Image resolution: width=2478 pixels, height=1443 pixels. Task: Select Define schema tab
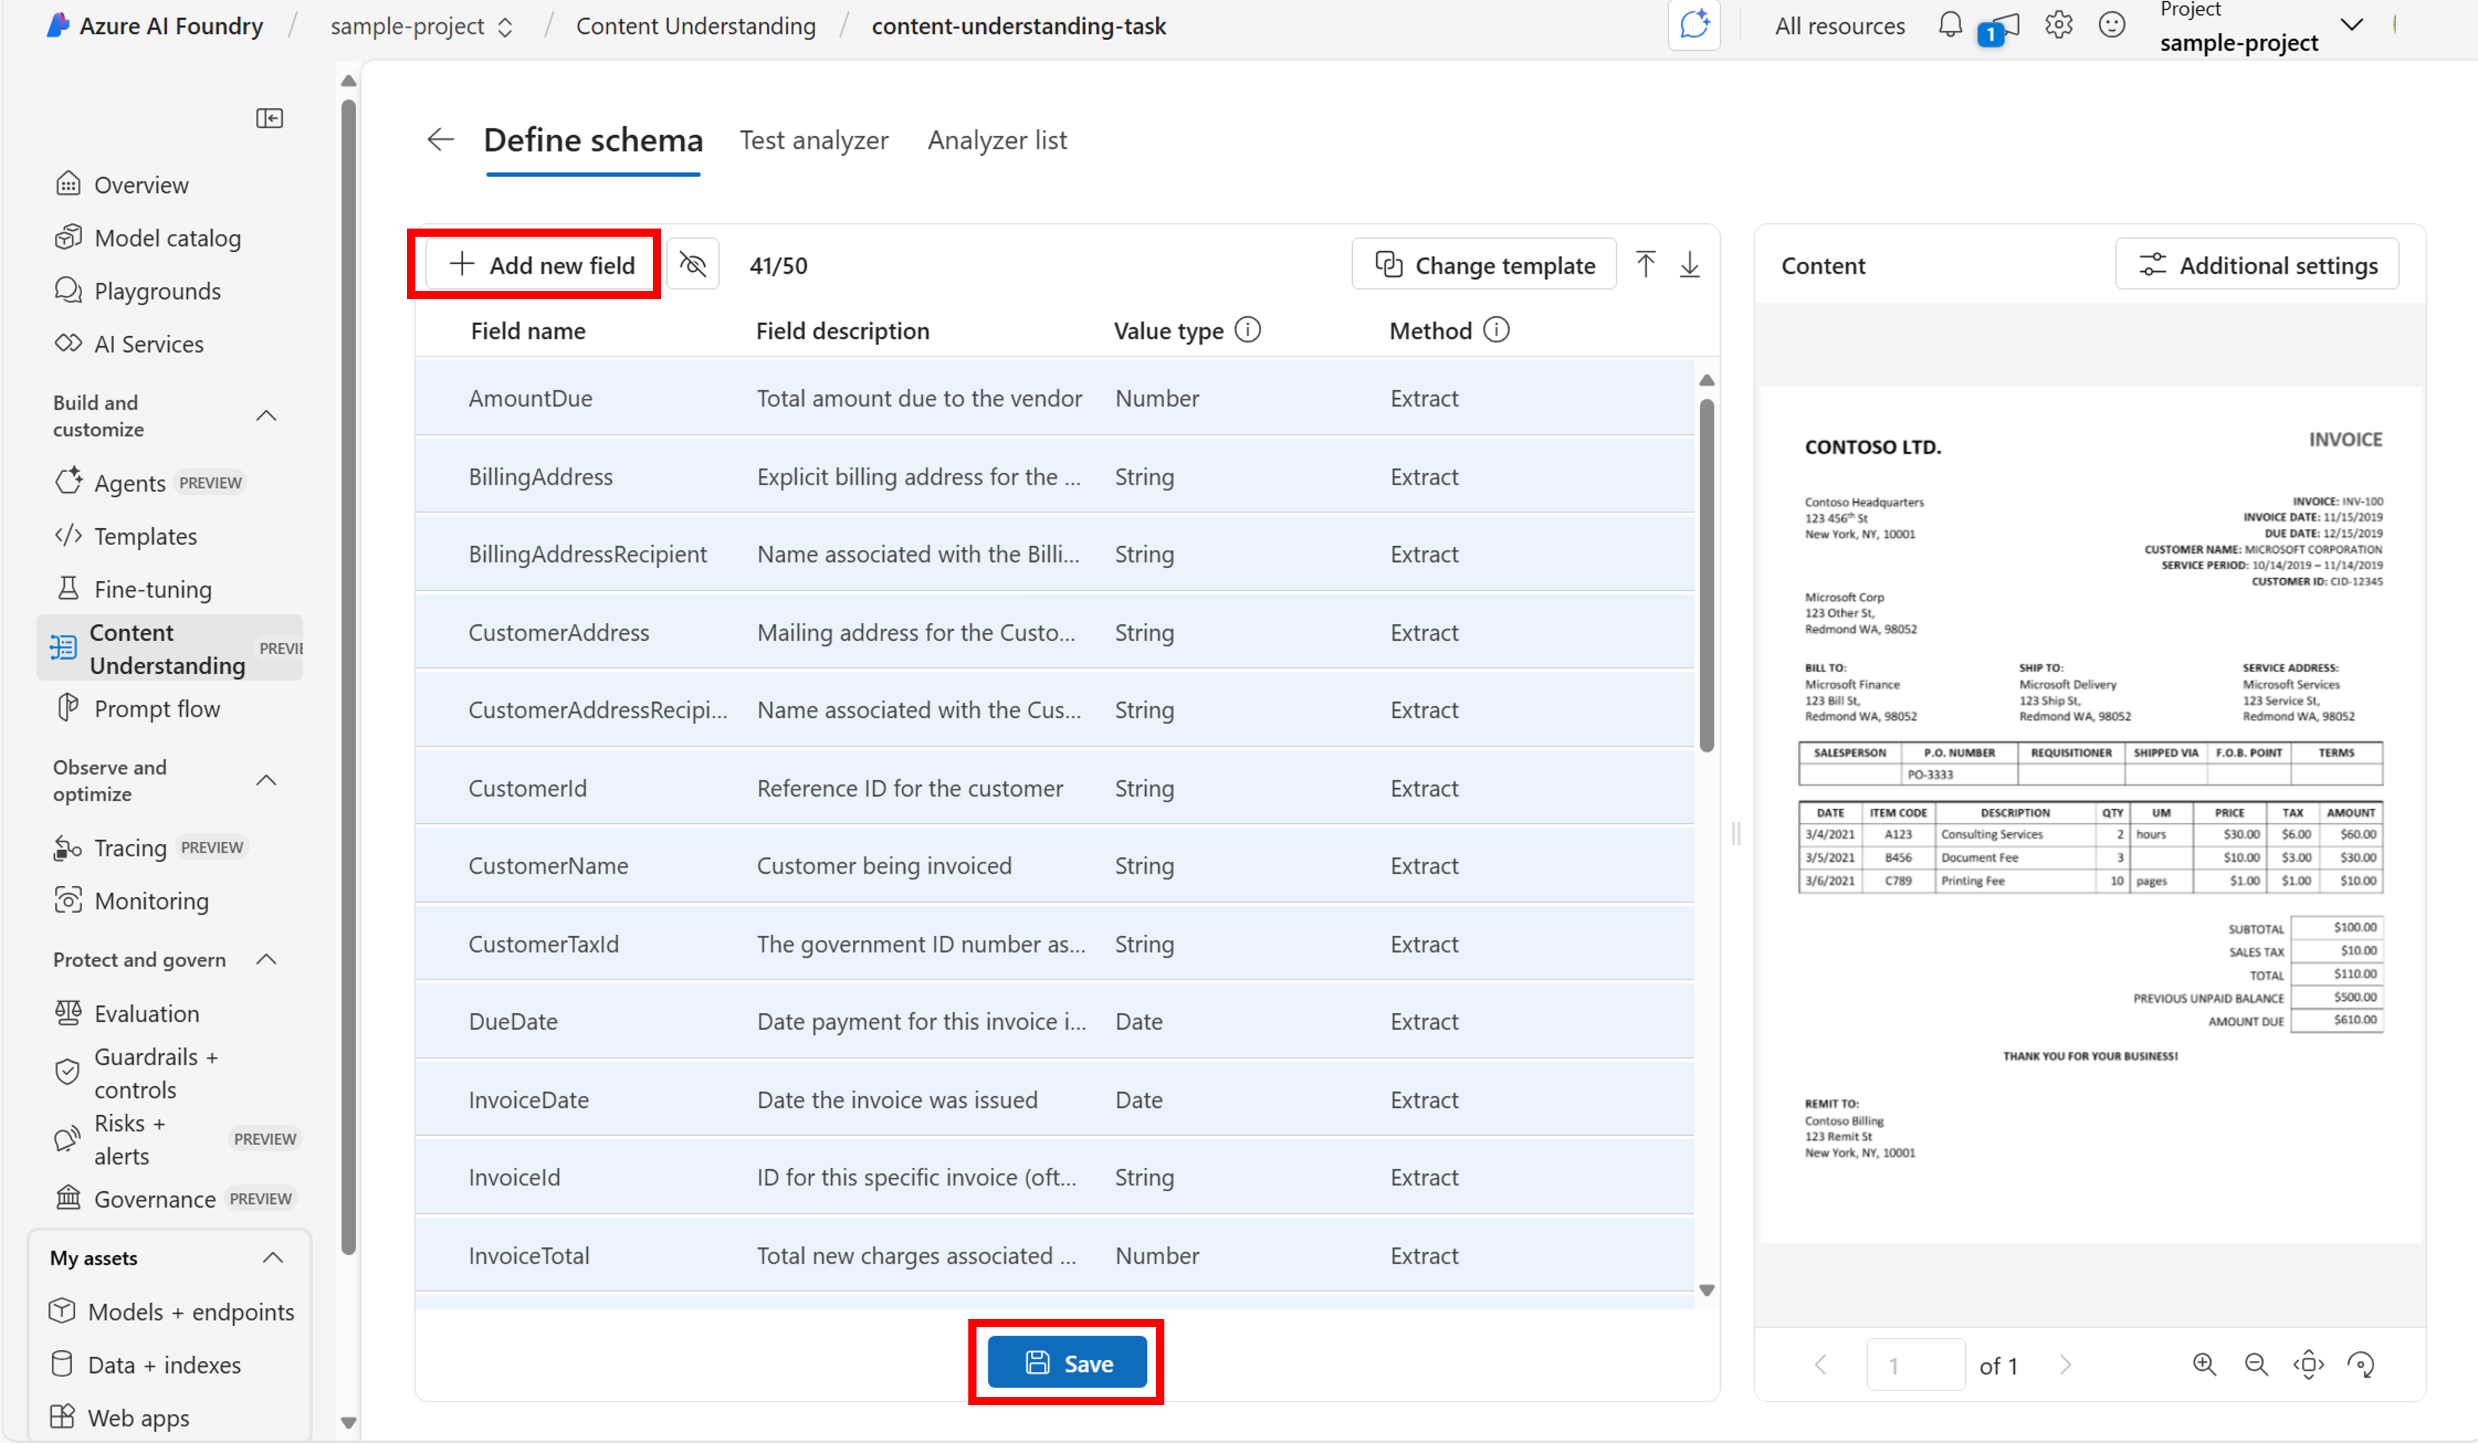pyautogui.click(x=593, y=141)
